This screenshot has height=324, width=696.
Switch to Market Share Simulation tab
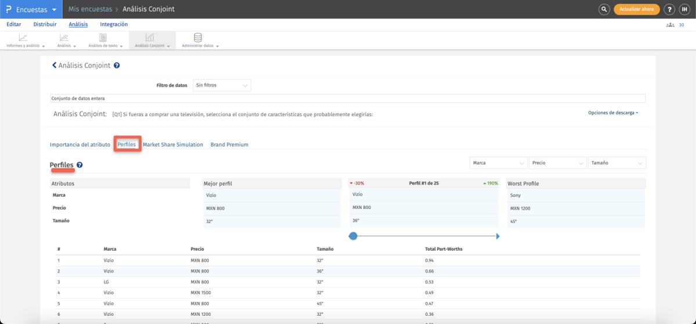[x=173, y=145]
